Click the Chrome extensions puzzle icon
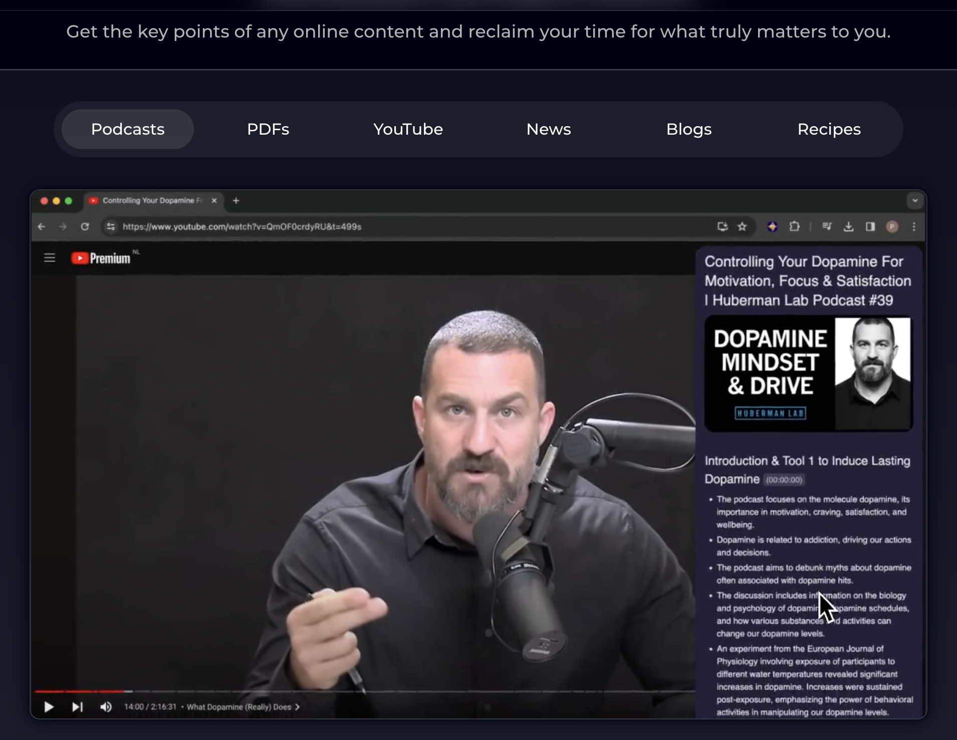The image size is (957, 740). 795,226
